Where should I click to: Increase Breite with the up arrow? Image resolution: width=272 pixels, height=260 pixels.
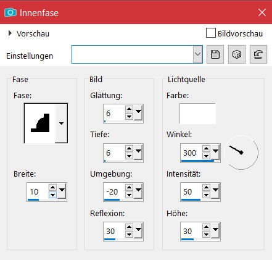[52, 187]
